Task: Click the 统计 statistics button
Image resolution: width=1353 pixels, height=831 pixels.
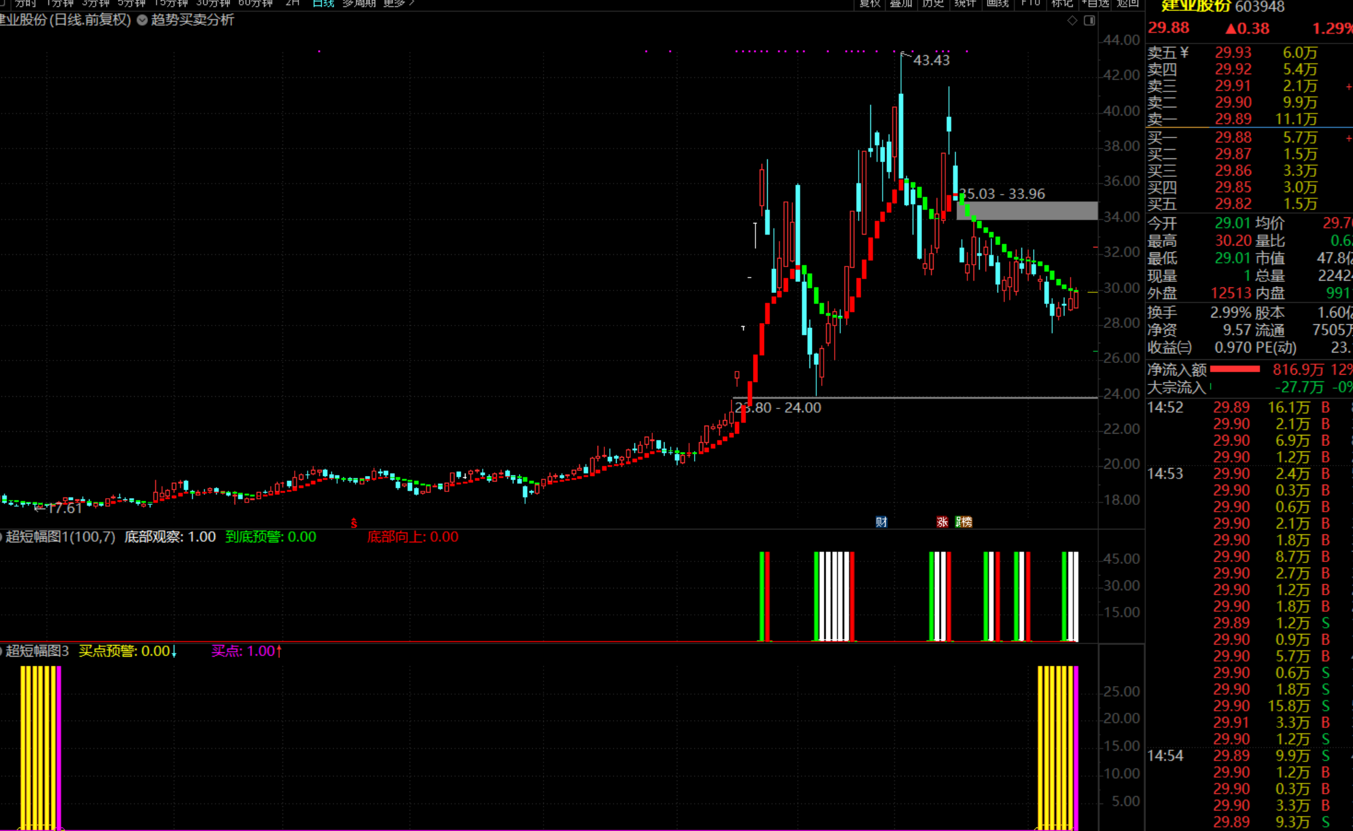Action: point(965,3)
